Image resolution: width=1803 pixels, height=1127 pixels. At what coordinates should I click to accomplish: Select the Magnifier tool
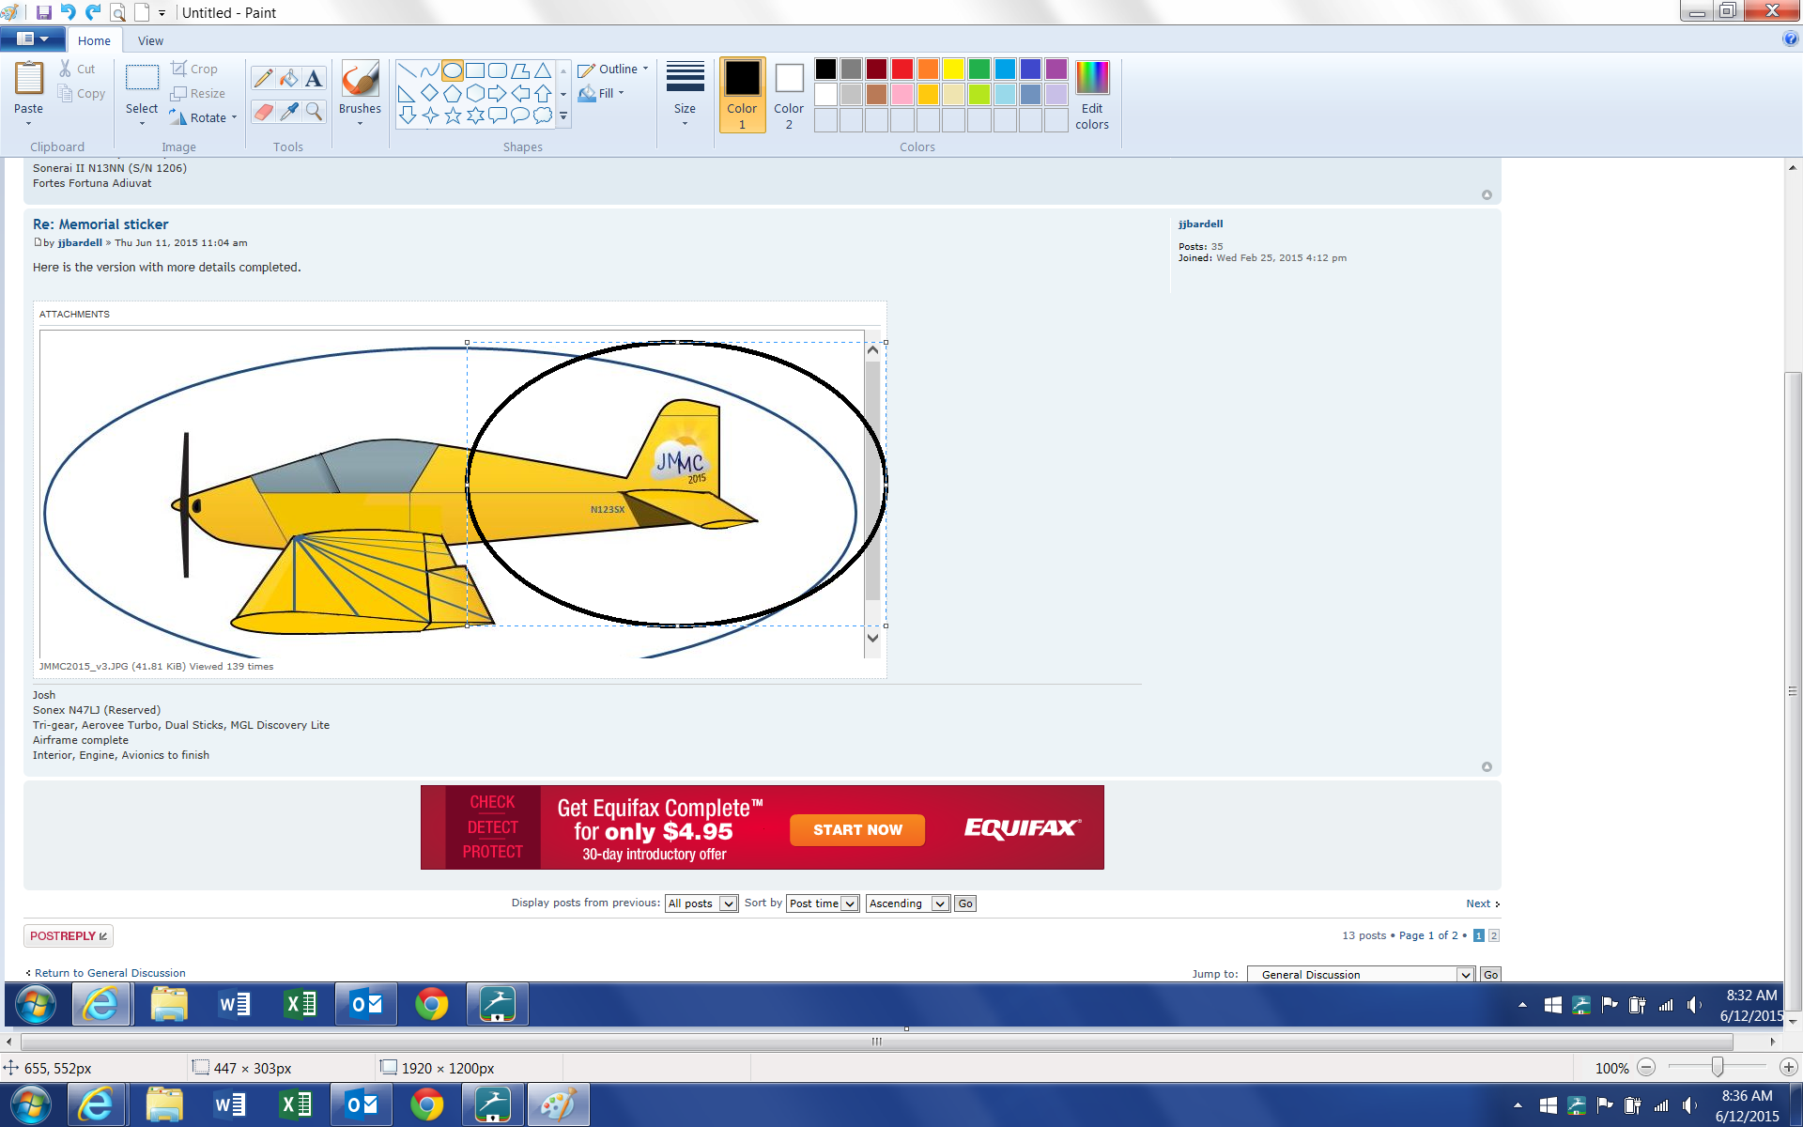coord(315,111)
